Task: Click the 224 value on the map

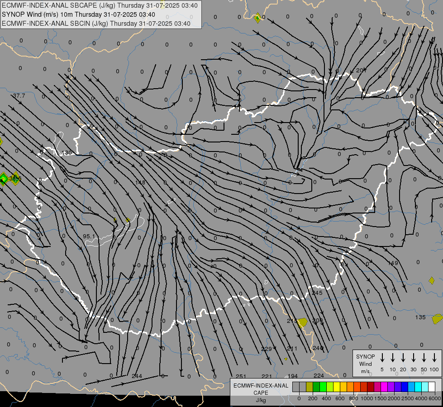Action: coord(319,375)
